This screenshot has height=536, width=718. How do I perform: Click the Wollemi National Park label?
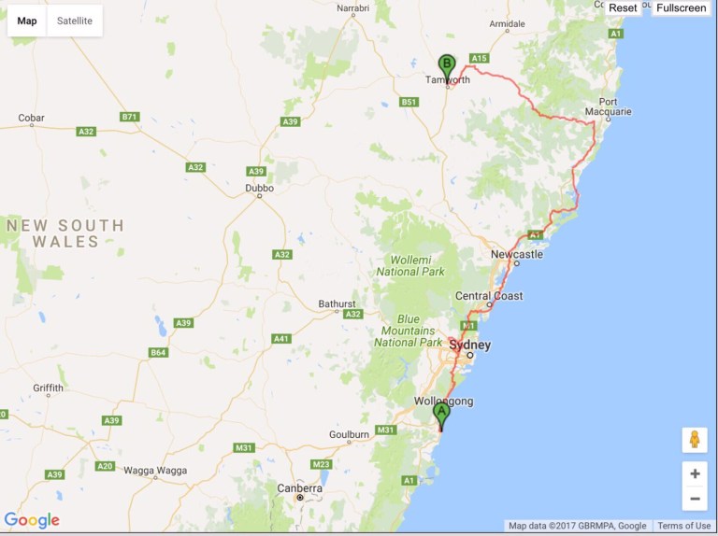pos(410,266)
